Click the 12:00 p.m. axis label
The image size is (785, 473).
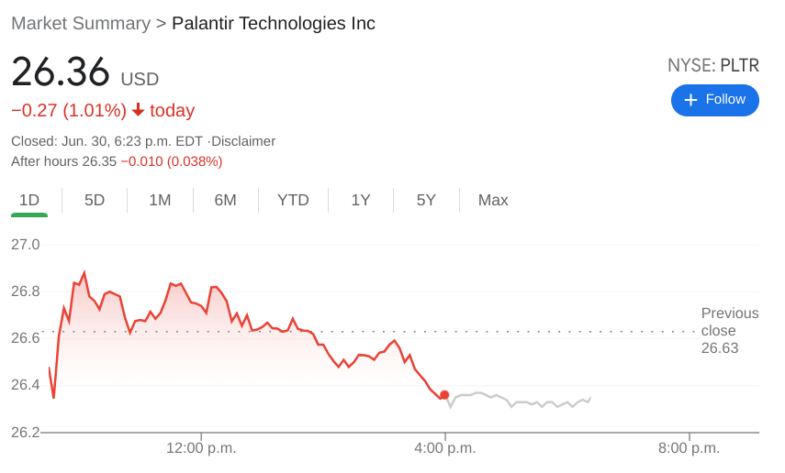point(201,448)
